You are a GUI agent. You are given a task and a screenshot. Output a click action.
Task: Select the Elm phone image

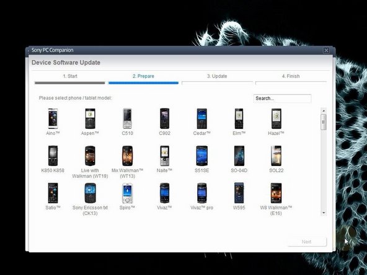pyautogui.click(x=239, y=118)
